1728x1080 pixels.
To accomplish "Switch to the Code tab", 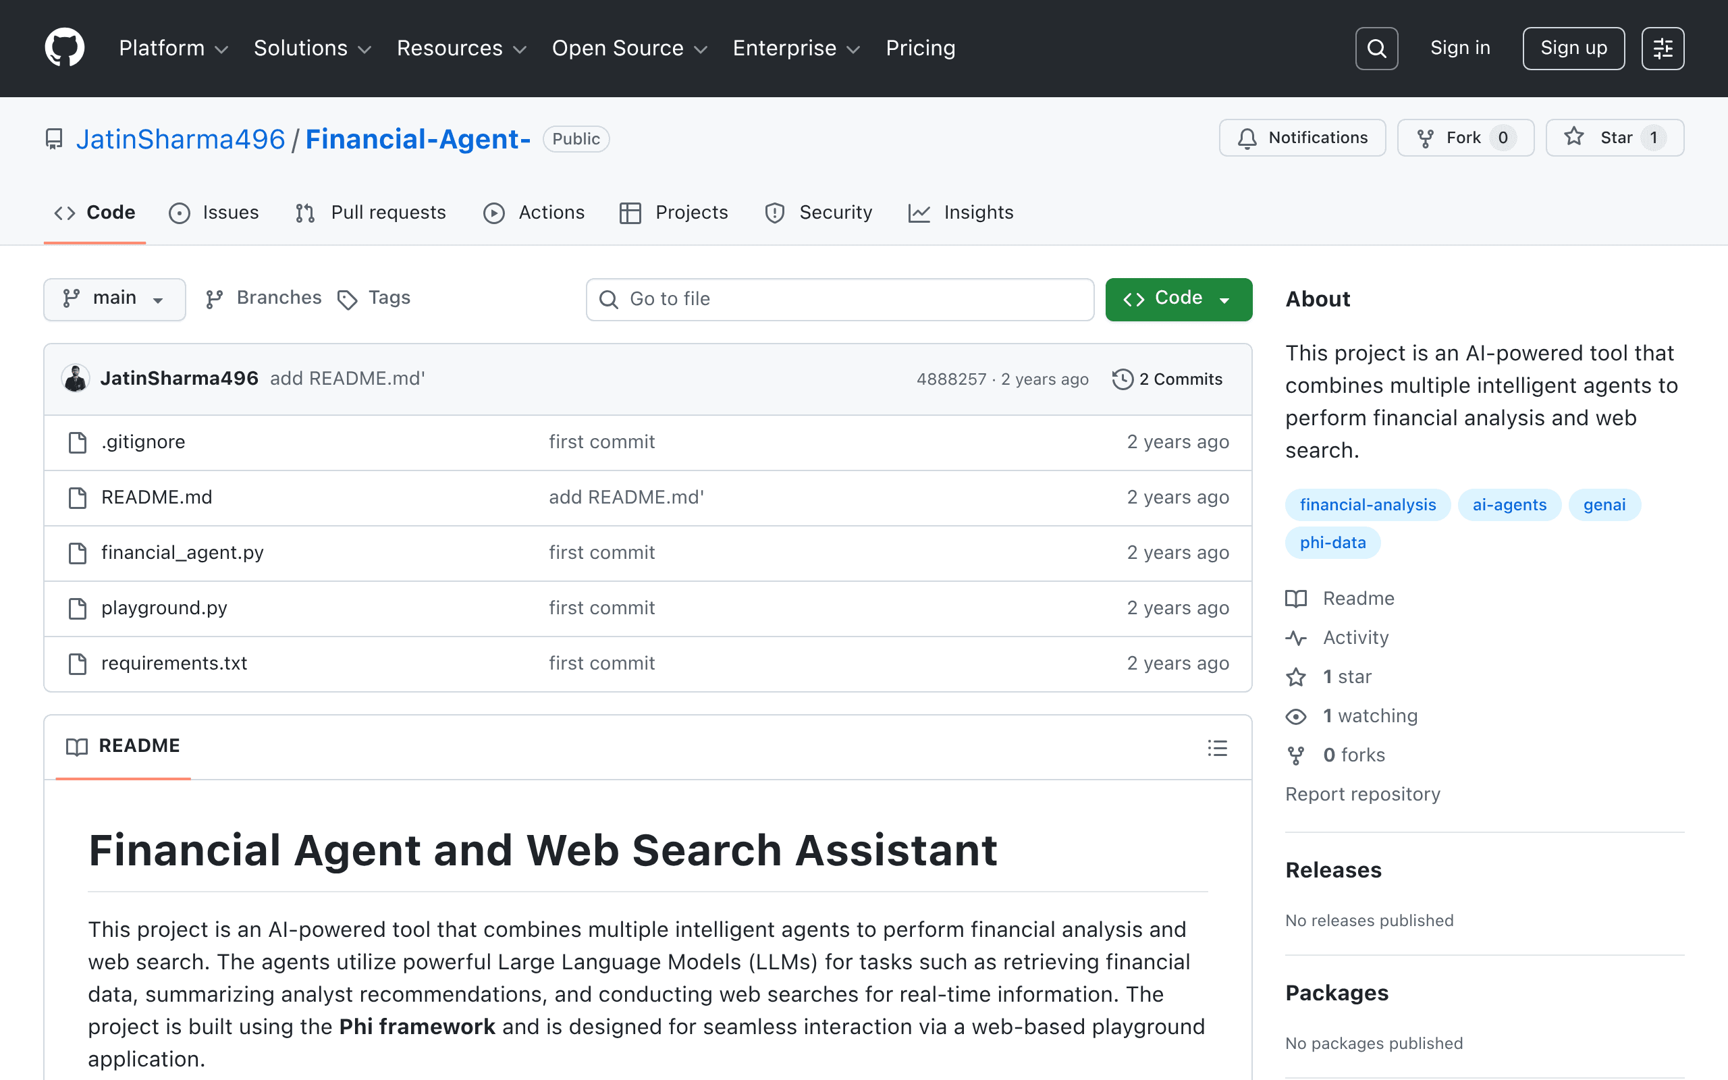I will (95, 213).
